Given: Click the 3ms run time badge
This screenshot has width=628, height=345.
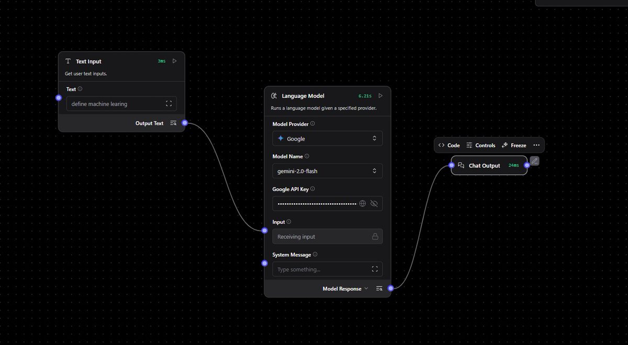Looking at the screenshot, I should pos(162,61).
